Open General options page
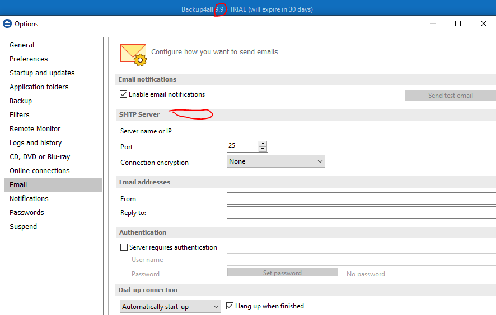 pyautogui.click(x=53, y=45)
